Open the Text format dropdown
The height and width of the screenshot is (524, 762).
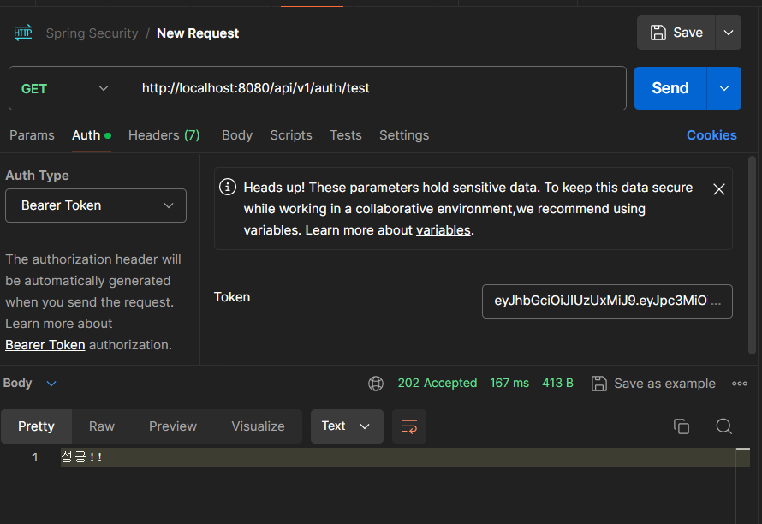coord(347,426)
